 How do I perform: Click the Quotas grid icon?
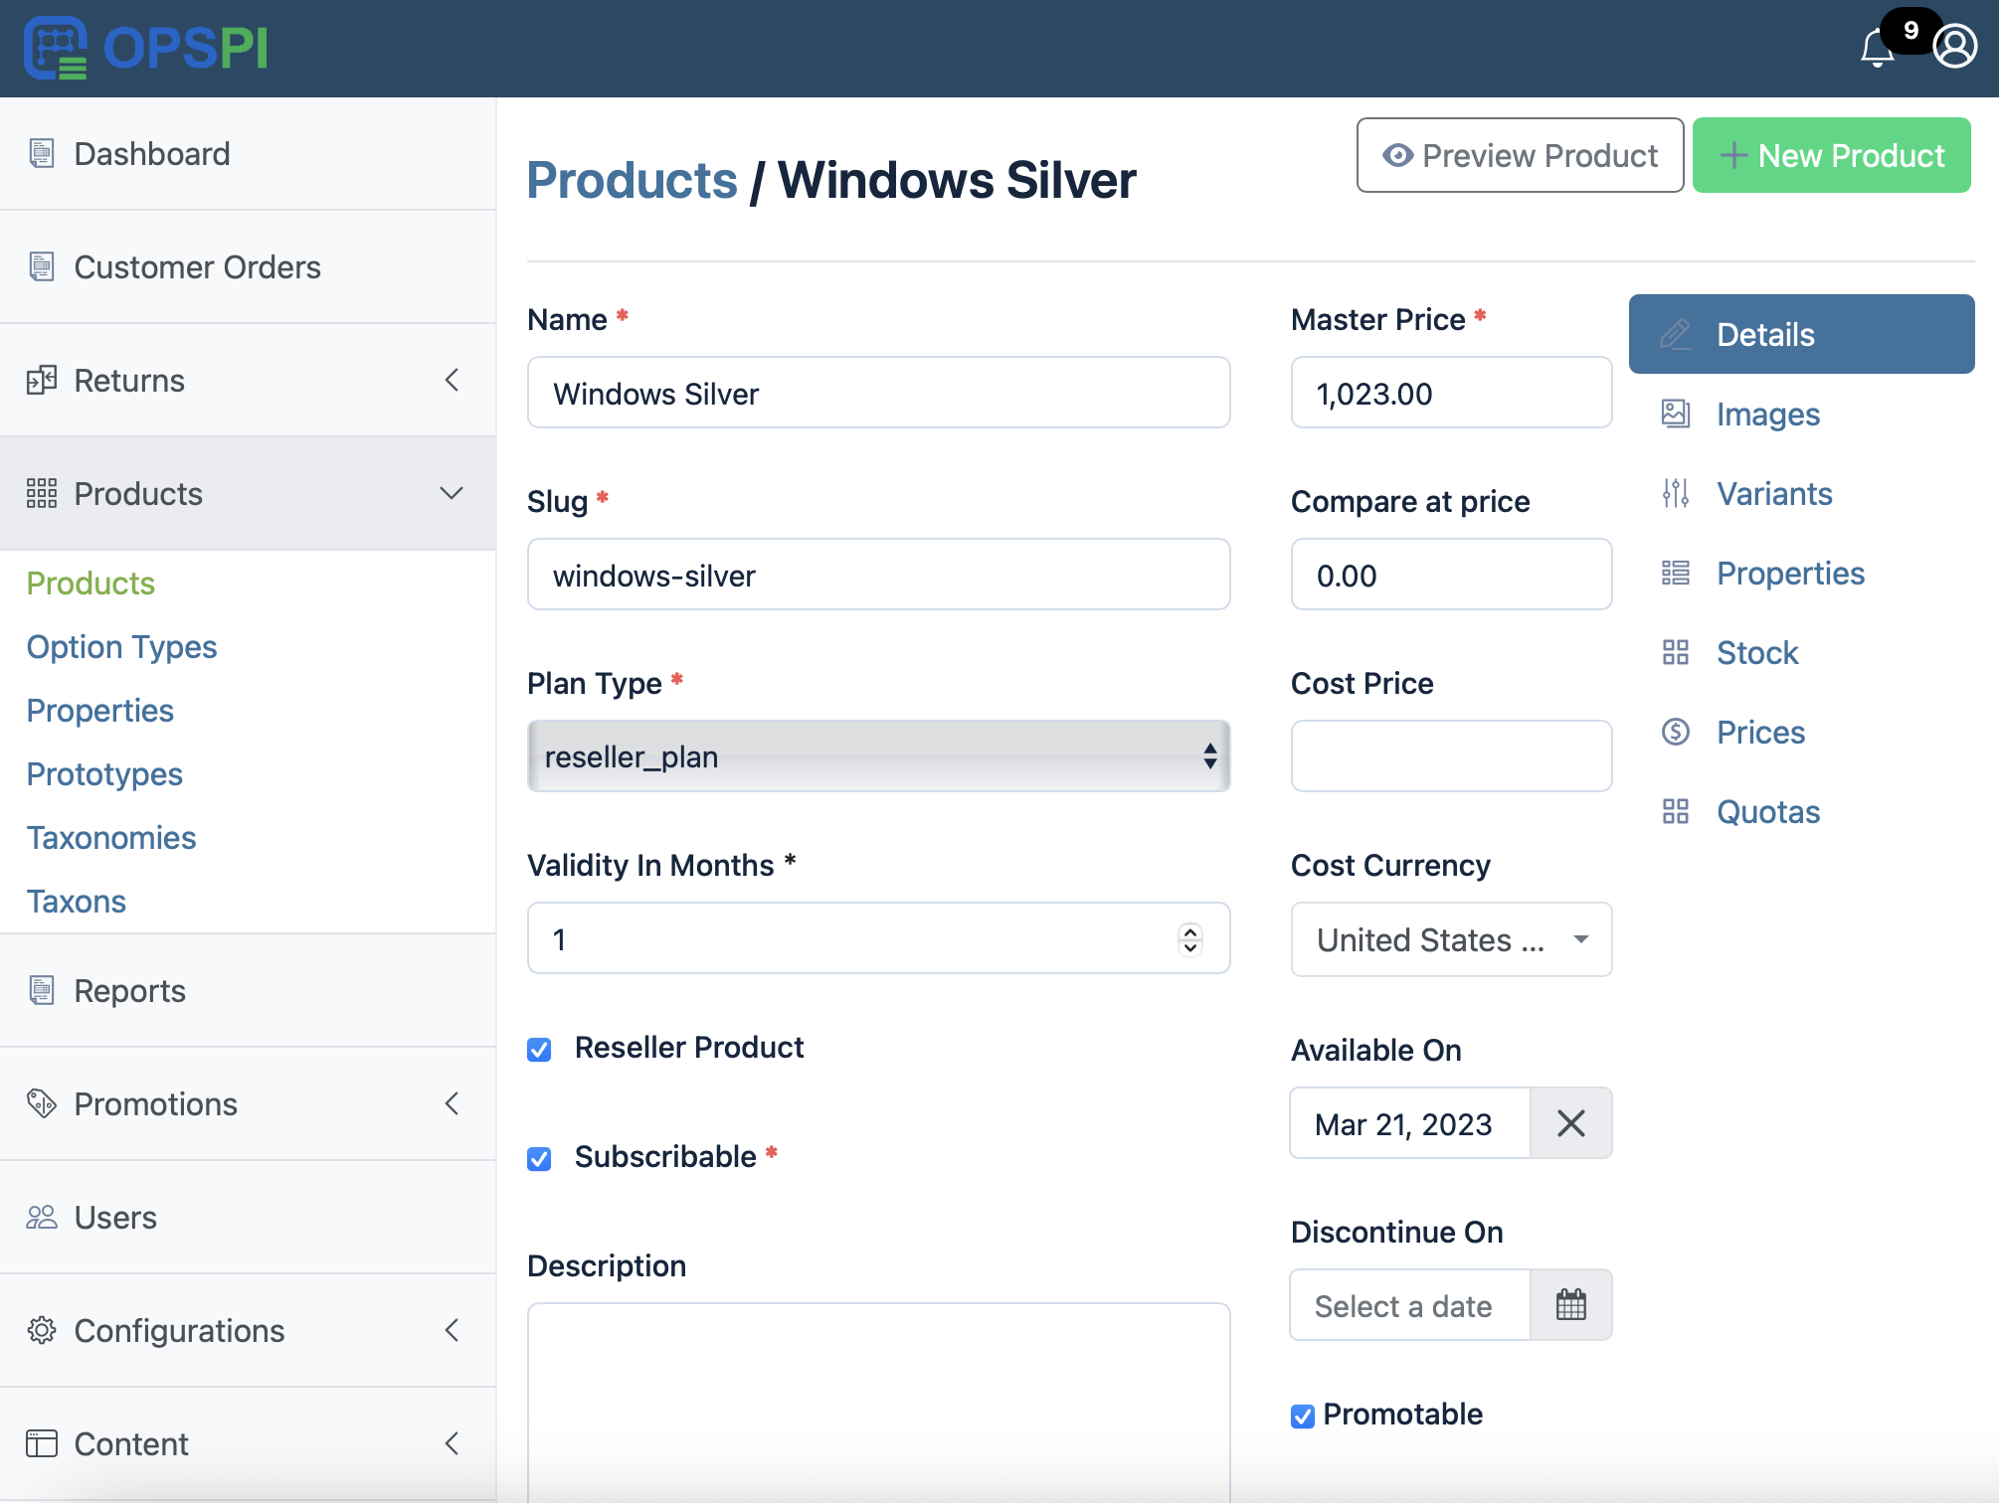click(x=1676, y=812)
